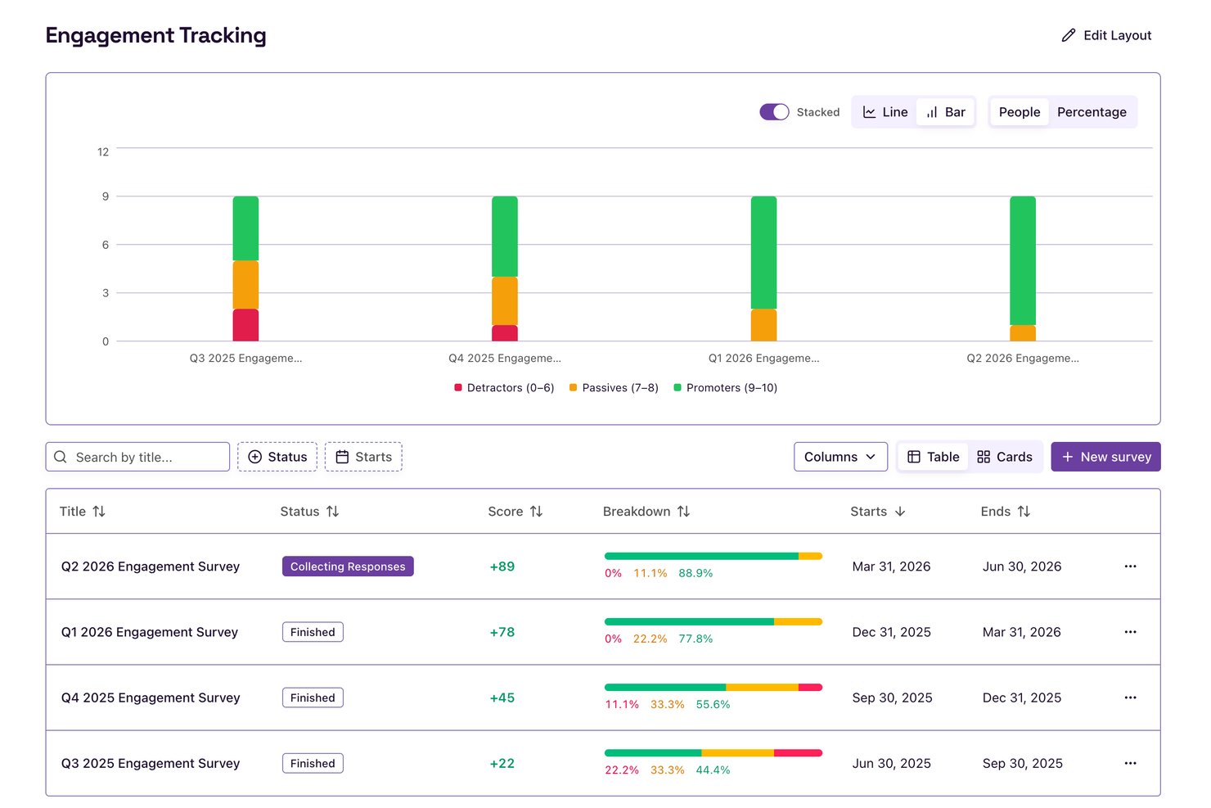Show chart values as People
The height and width of the screenshot is (808, 1211).
pyautogui.click(x=1020, y=112)
